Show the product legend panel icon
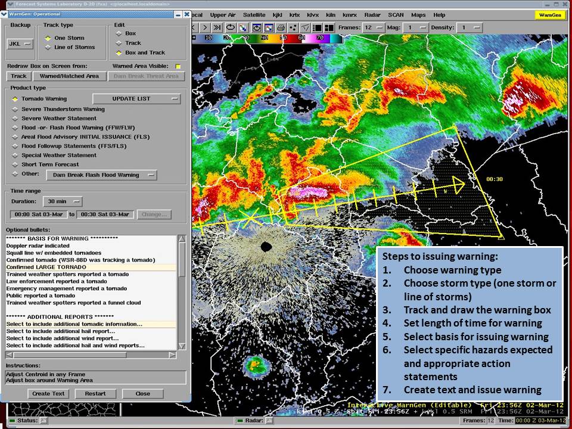 tap(318, 27)
